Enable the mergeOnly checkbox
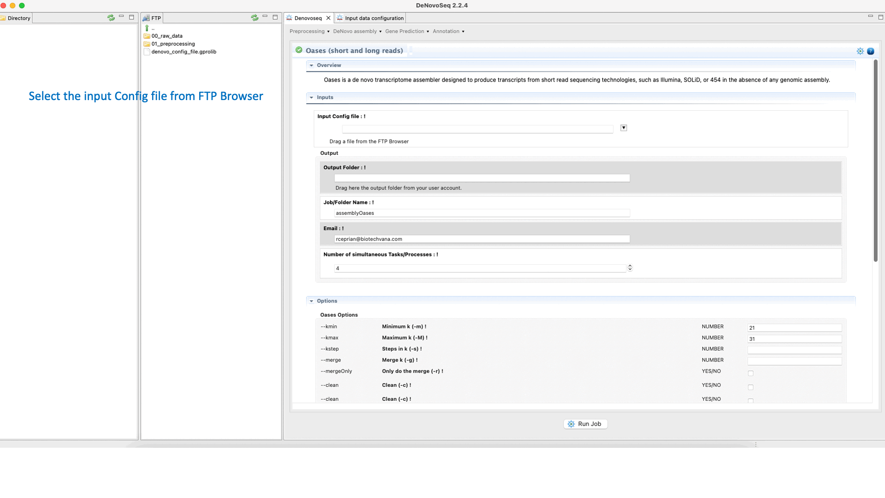The width and height of the screenshot is (885, 498). point(750,373)
